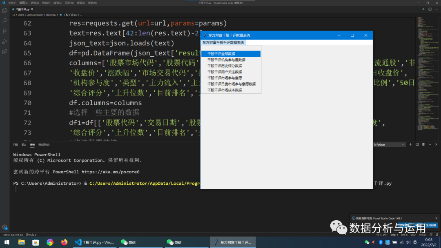Open the 转到(G) menu in VS Code
Viewport: 441px width, 248px height.
[x=58, y=3]
